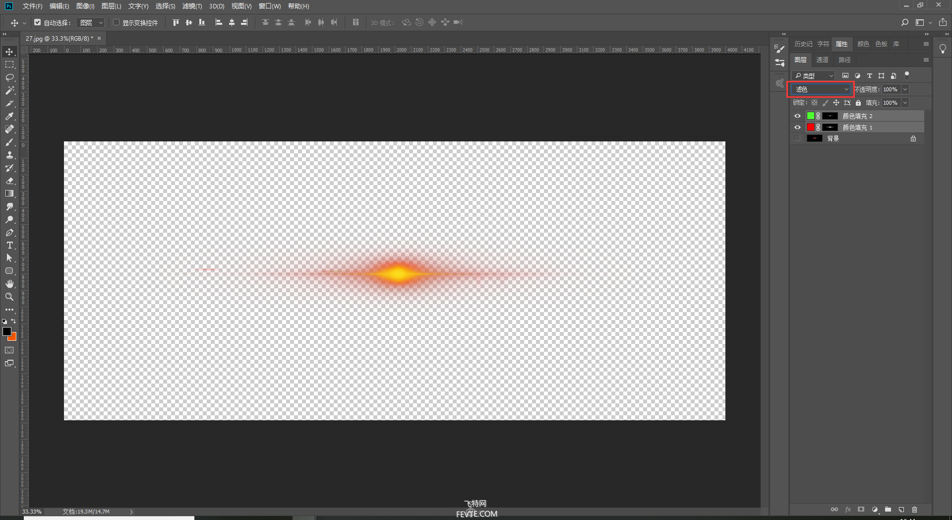Open the 滤镜(T) menu
952x520 pixels.
(192, 6)
